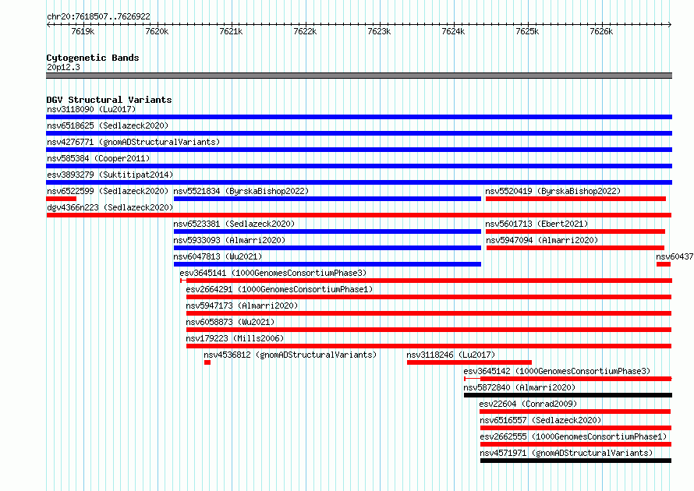Click the nsv5601713 (Ebert2021) label

[537, 224]
